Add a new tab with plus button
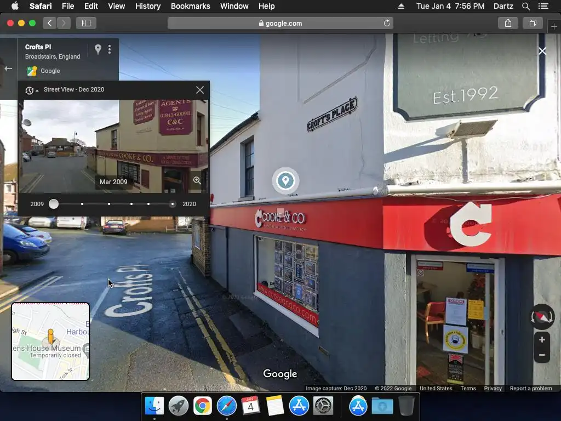561x421 pixels. (x=554, y=26)
